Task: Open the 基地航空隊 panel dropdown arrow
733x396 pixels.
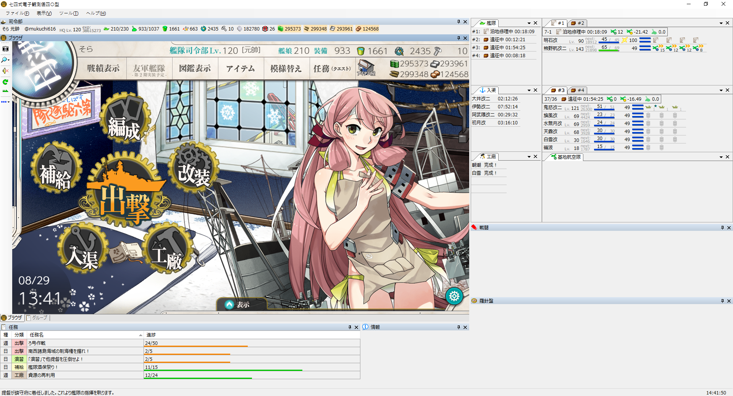Action: pos(721,157)
